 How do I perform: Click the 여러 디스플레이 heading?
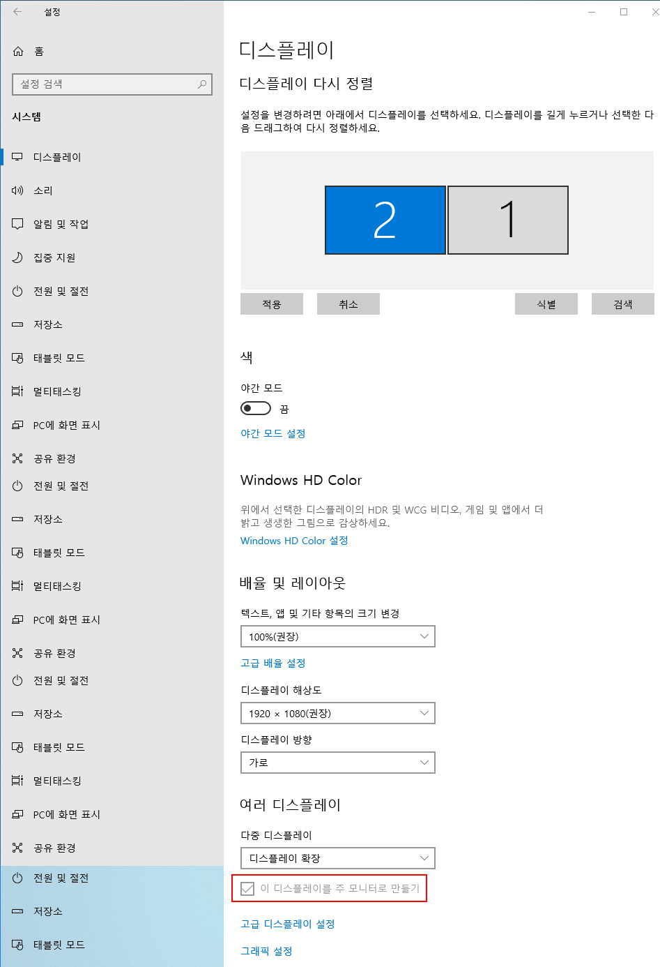point(290,805)
